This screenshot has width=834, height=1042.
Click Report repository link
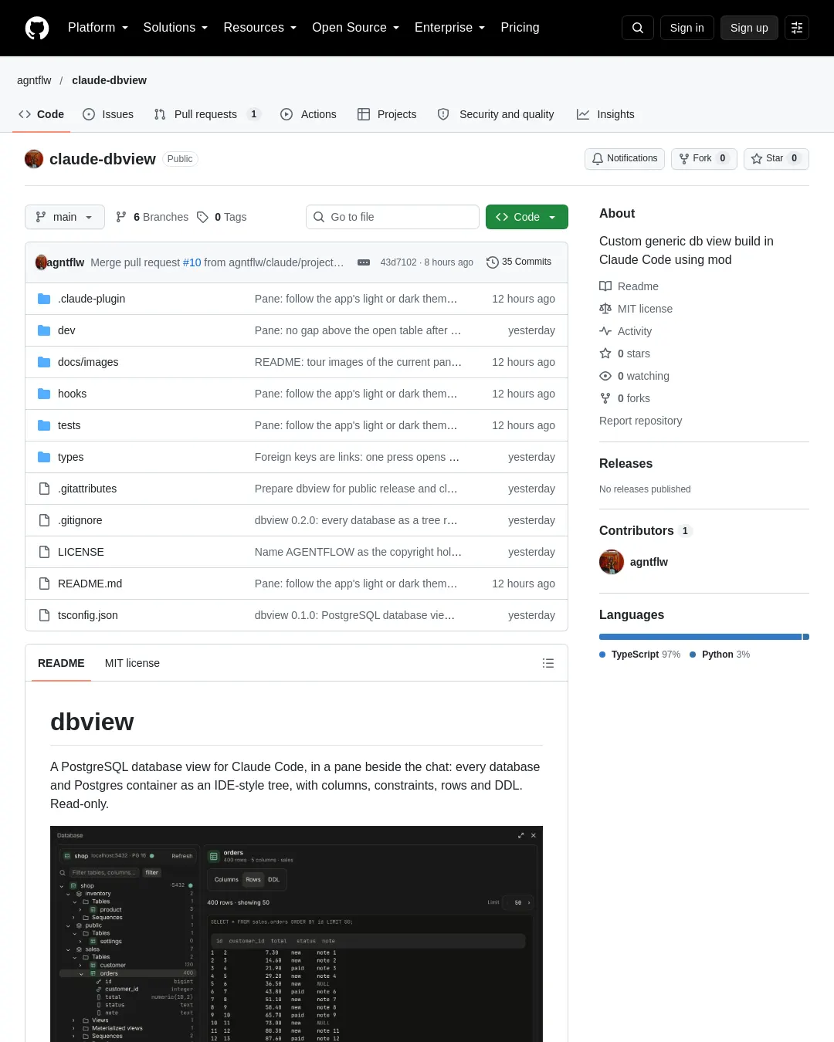click(640, 421)
